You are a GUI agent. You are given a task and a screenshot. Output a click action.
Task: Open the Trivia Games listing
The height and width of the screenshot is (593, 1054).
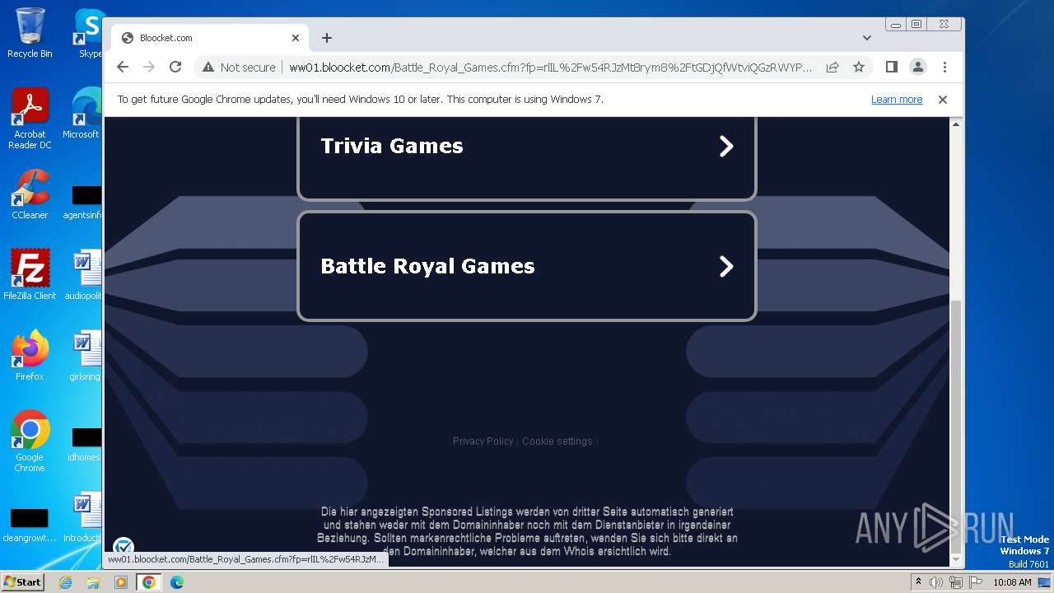[527, 156]
